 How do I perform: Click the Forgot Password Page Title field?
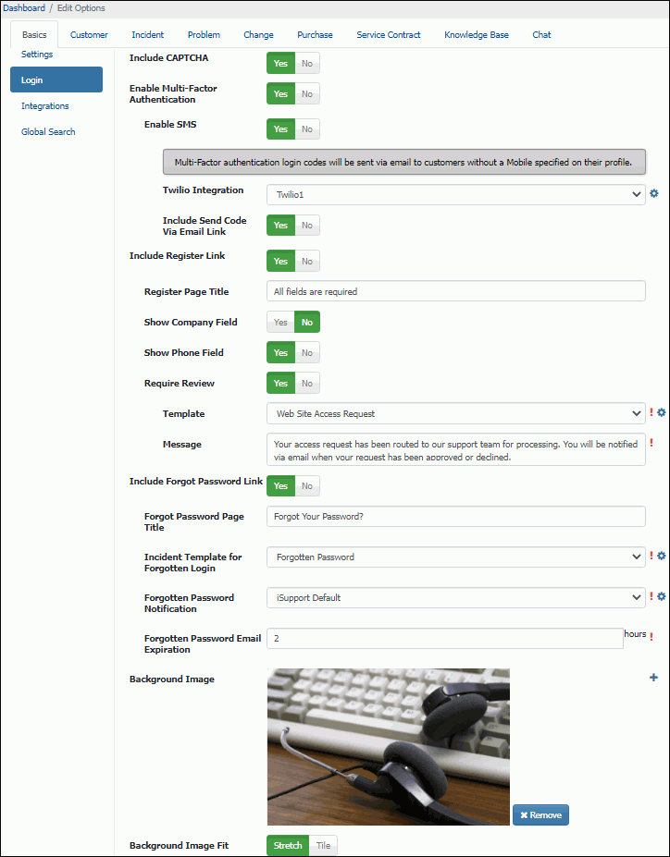click(456, 517)
